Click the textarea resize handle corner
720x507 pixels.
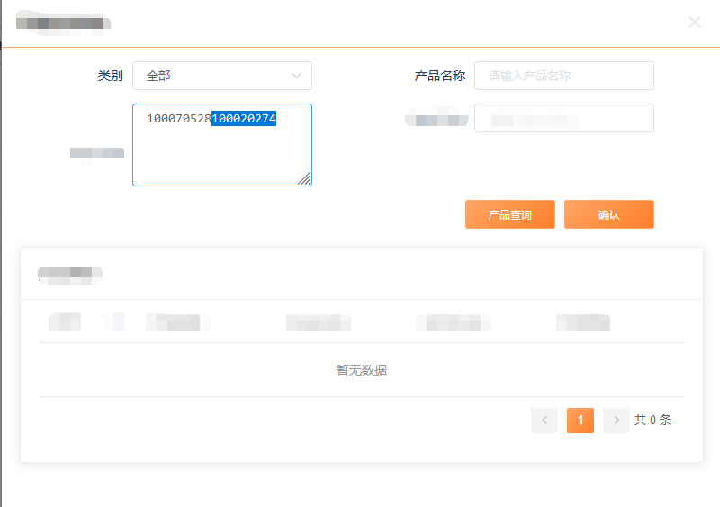[305, 179]
